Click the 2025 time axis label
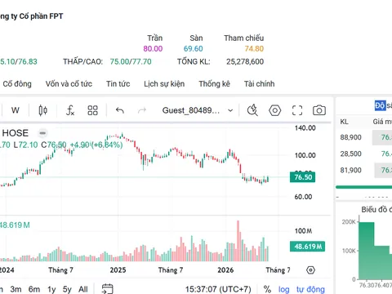Viewport: 392px width, 294px height. click(118, 270)
